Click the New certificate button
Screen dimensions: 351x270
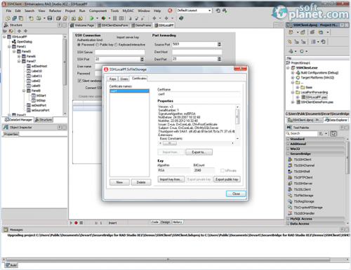[x=119, y=182]
